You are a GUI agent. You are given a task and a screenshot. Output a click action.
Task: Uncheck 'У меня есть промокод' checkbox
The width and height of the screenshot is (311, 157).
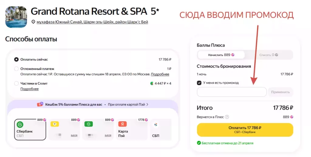tap(199, 83)
